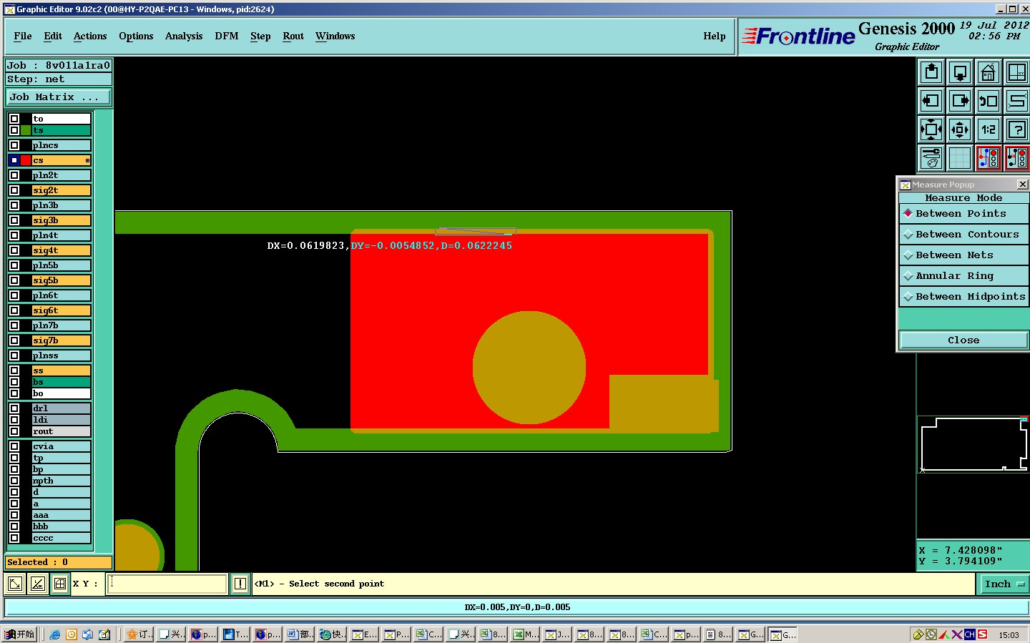Click inside the X Y coordinate input field

click(x=167, y=584)
